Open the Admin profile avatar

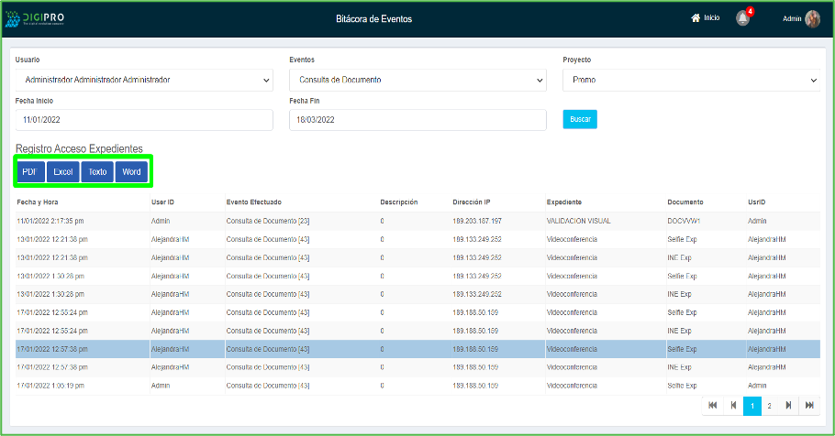click(812, 19)
